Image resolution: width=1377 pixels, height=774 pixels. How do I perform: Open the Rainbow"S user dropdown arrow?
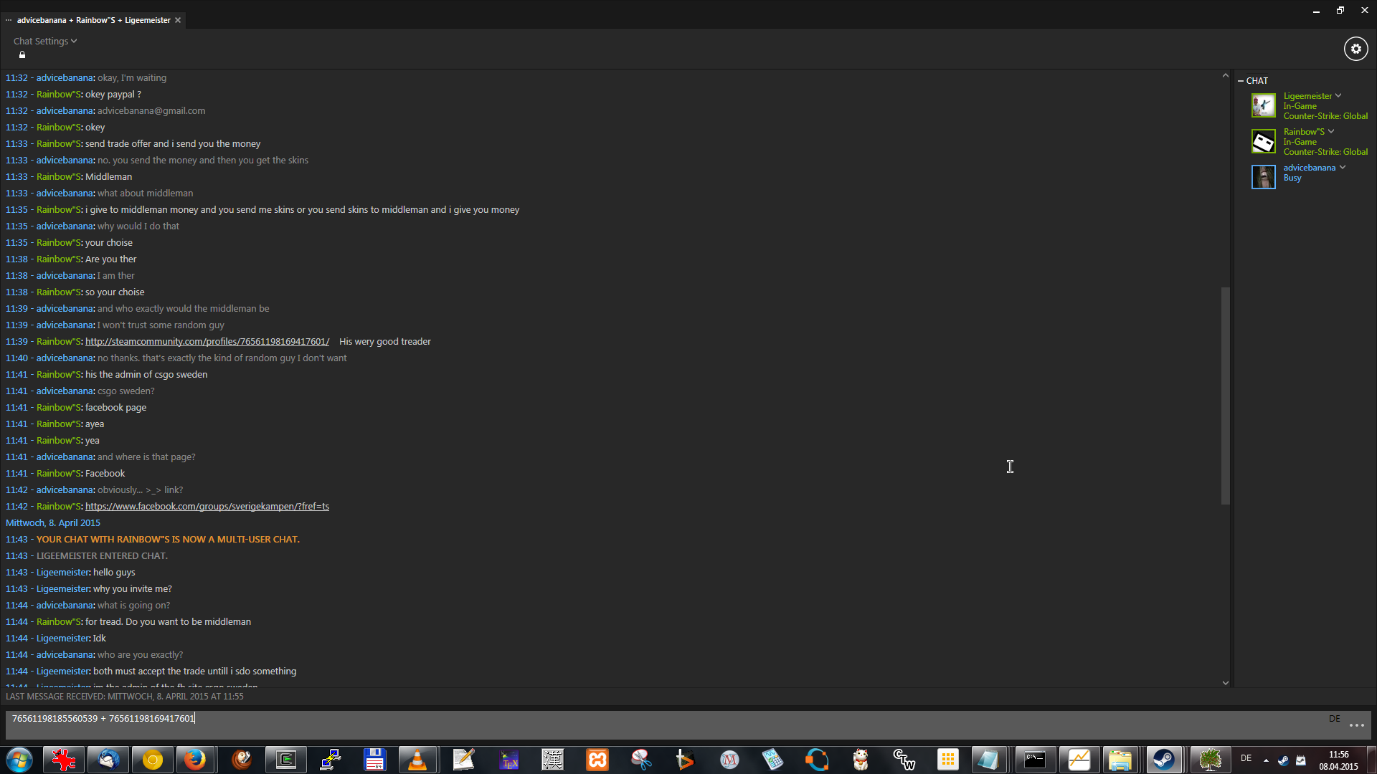(1331, 131)
